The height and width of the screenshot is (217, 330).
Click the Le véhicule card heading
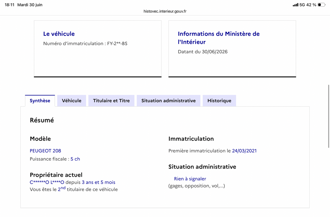[59, 34]
